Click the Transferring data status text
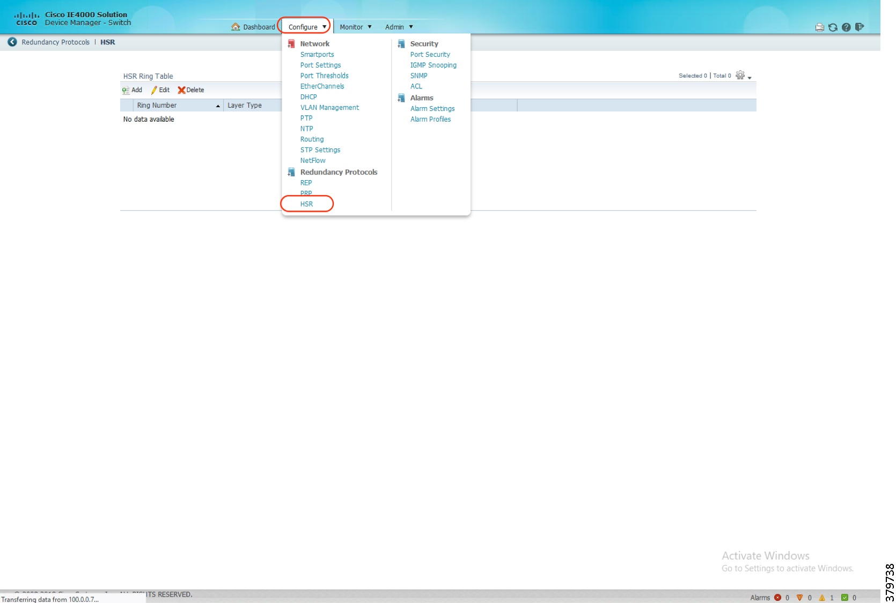 (x=50, y=599)
